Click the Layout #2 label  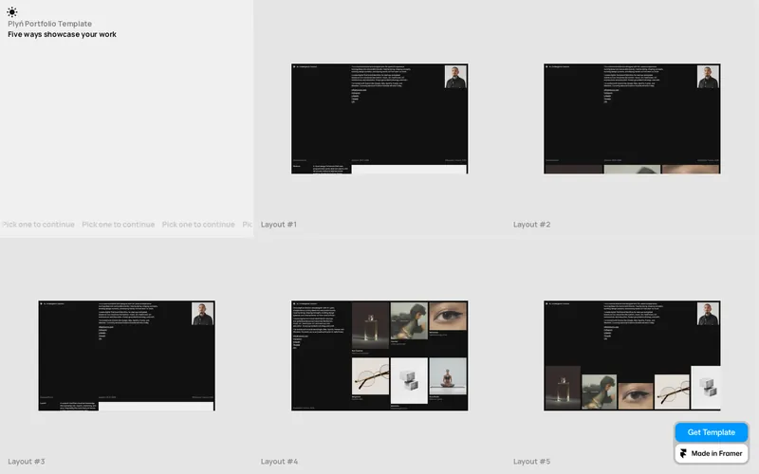(x=531, y=225)
